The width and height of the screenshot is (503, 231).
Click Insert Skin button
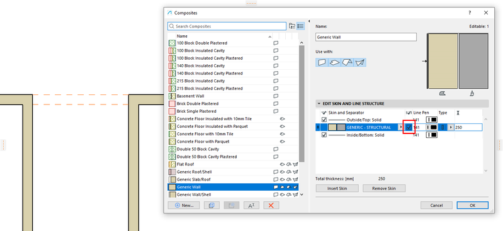337,188
